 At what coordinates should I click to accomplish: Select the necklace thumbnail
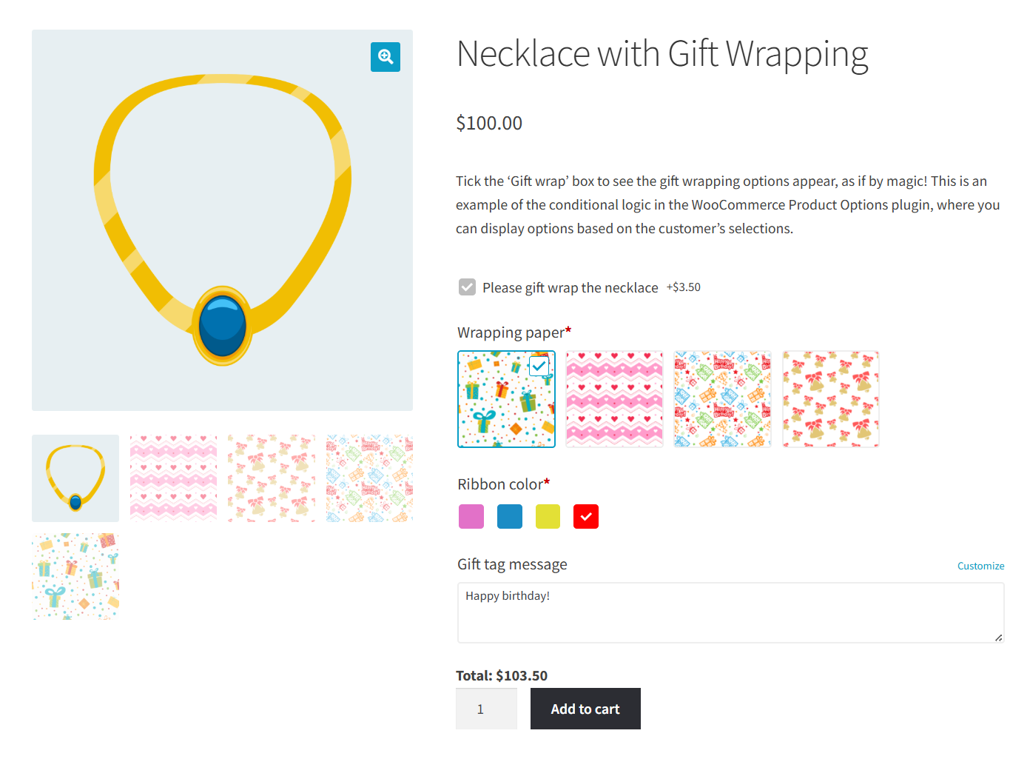point(75,478)
